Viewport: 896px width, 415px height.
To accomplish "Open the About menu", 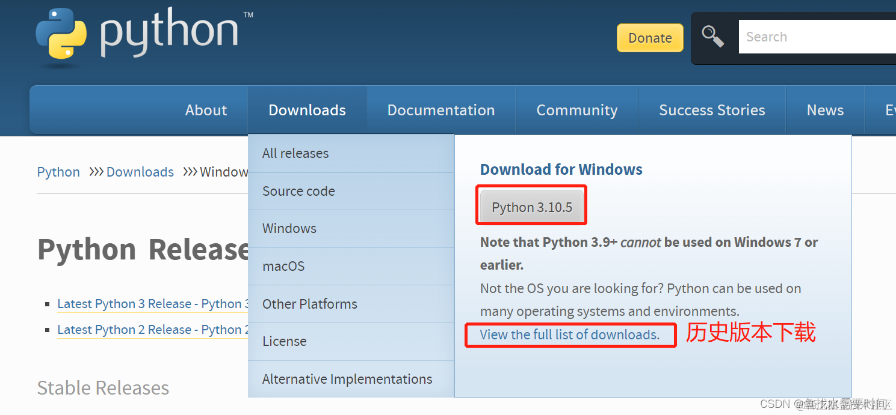I will coord(206,110).
